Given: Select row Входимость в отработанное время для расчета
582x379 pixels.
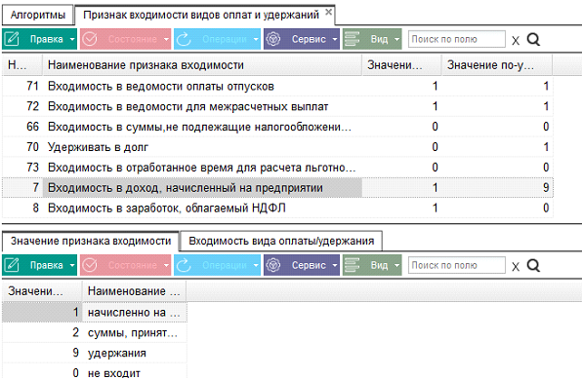Looking at the screenshot, I should [277, 168].
